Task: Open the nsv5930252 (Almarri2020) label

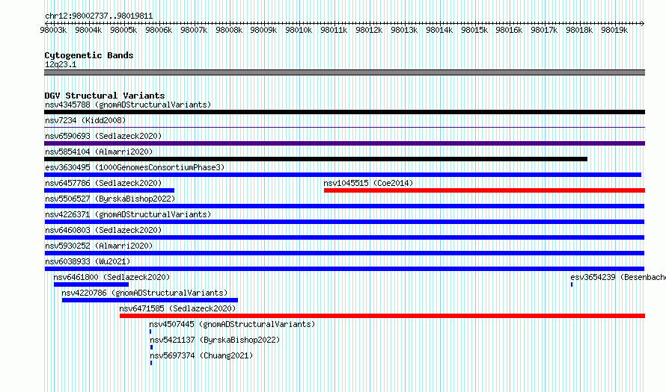Action: point(99,246)
